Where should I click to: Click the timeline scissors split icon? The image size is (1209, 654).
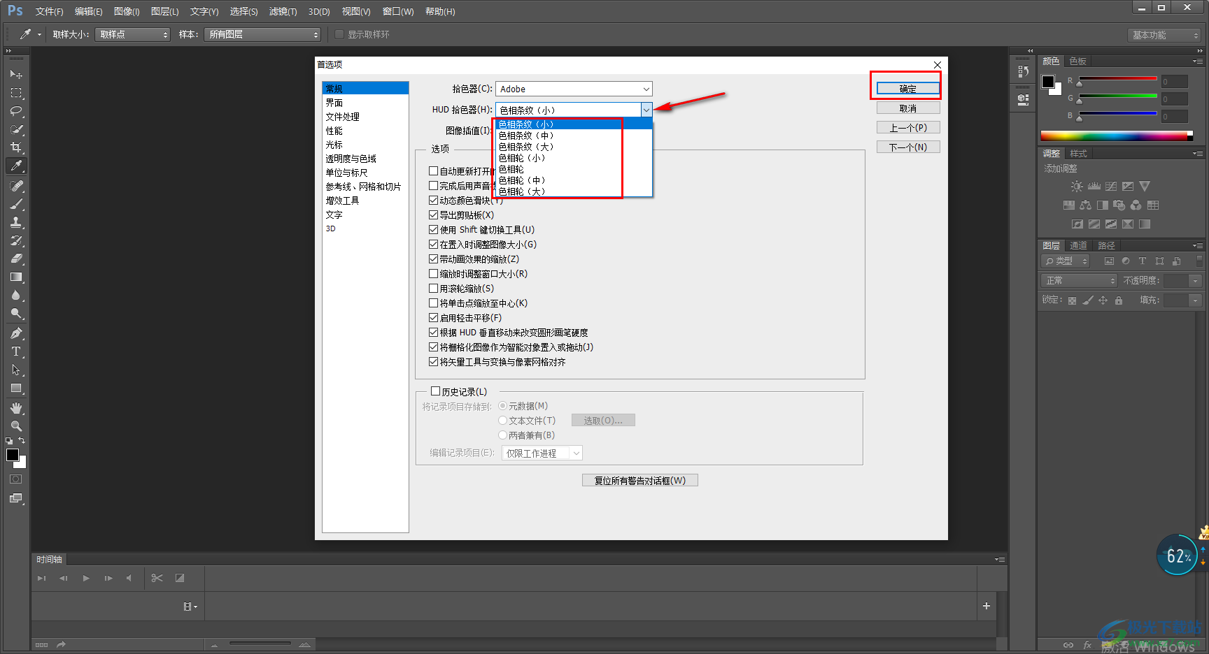click(x=157, y=578)
